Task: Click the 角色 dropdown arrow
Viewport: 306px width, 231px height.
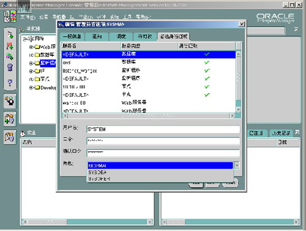Action: click(237, 165)
